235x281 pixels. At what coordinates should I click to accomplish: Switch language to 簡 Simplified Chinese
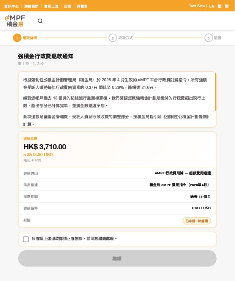pyautogui.click(x=227, y=6)
